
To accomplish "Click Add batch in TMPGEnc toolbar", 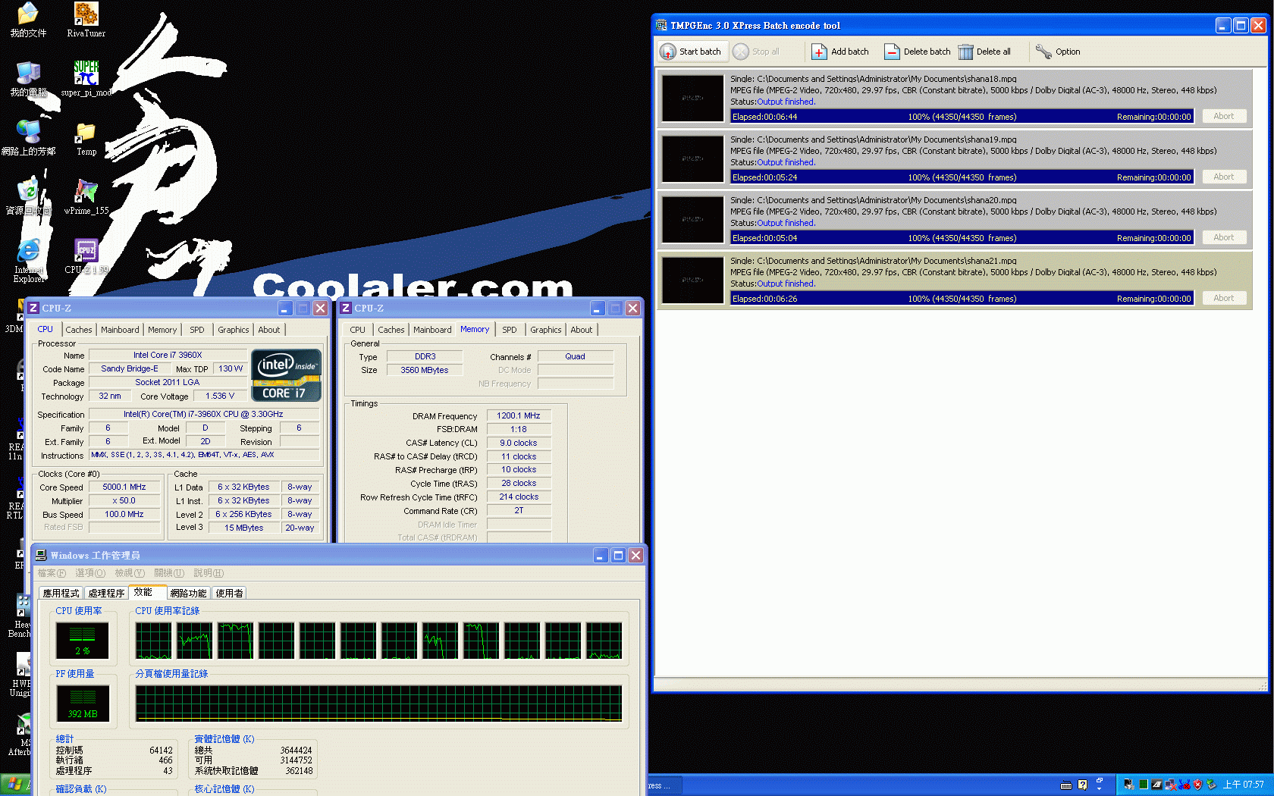I will tap(840, 52).
